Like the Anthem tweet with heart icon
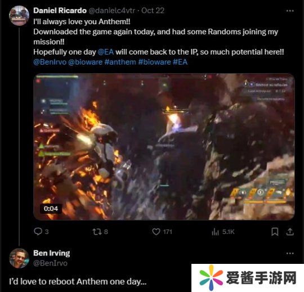This screenshot has width=304, height=292. [x=156, y=232]
